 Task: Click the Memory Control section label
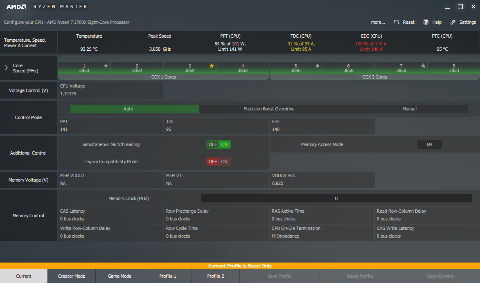(x=29, y=216)
